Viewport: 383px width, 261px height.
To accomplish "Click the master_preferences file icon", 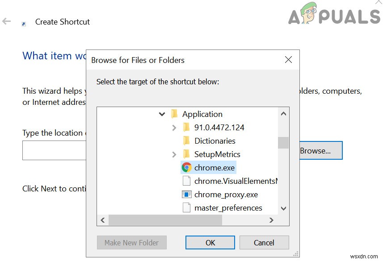I will point(187,207).
